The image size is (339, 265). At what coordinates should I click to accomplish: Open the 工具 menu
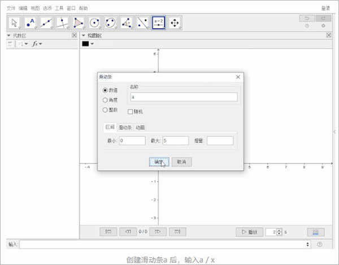tap(59, 8)
